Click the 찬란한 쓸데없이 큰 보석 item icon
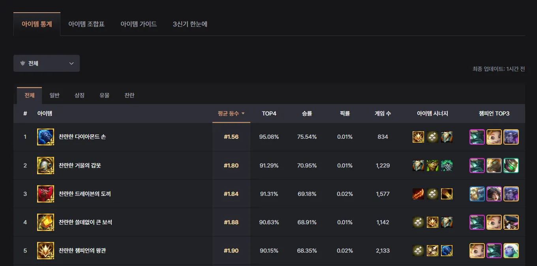 click(x=45, y=222)
